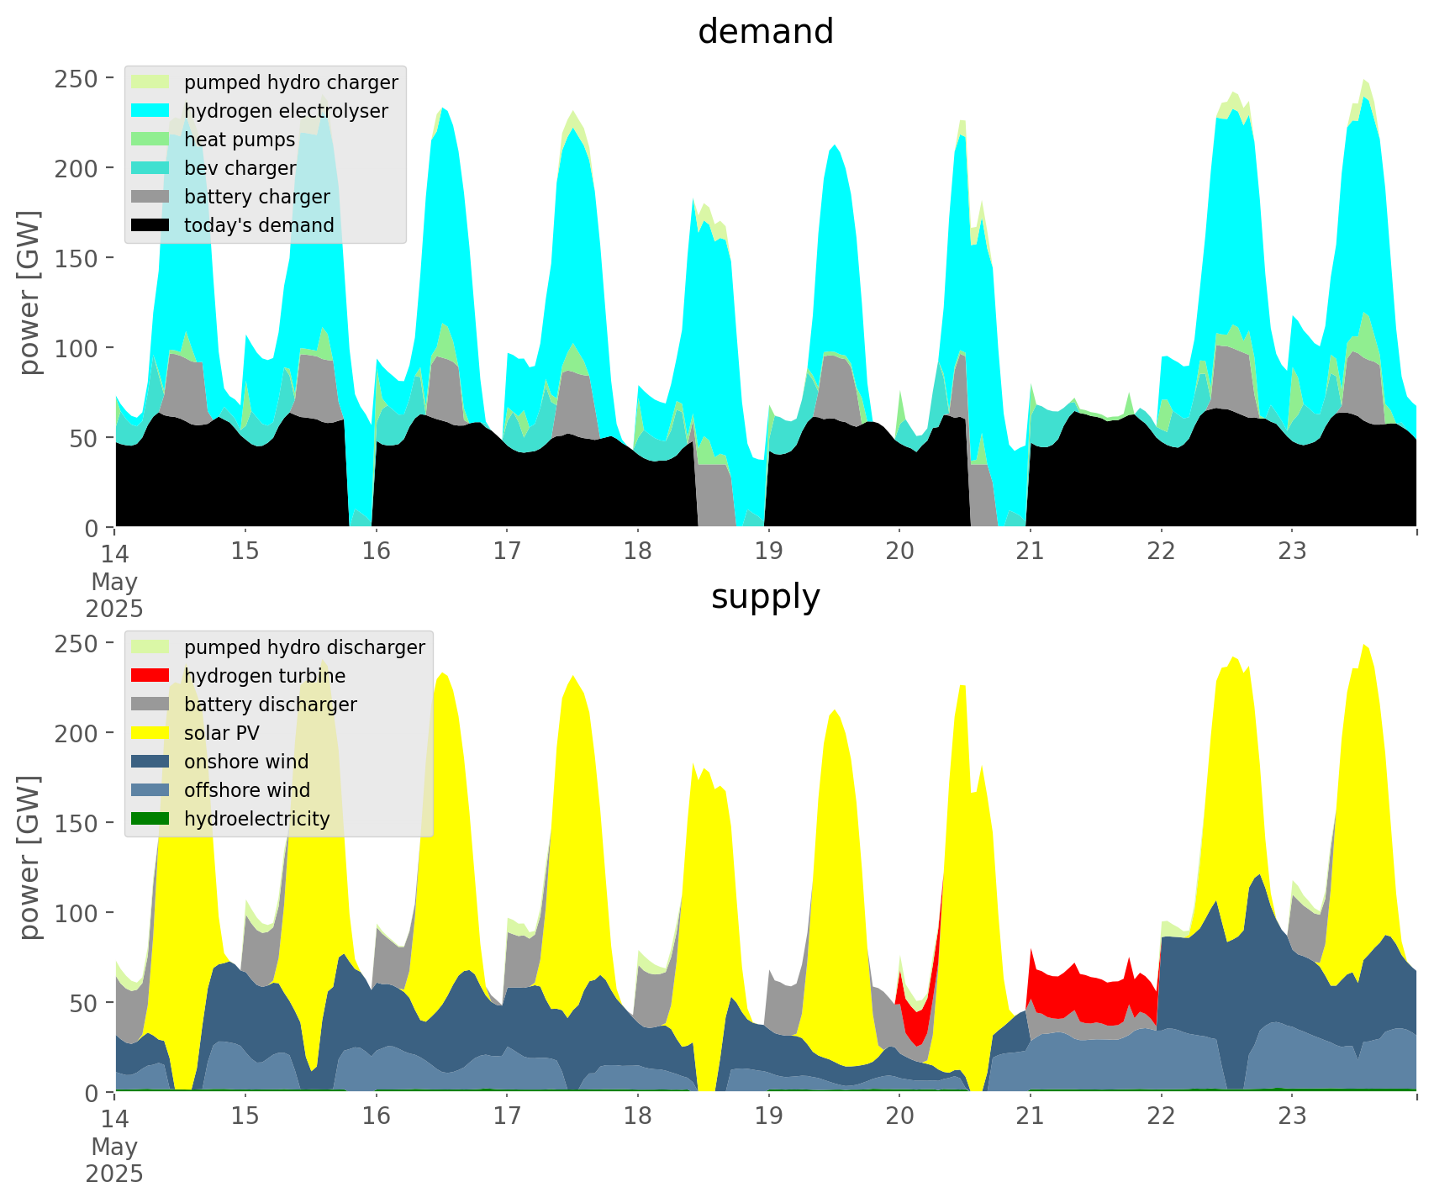Screen dimensions: 1434x1203
Task: Click 'May 2025' label under supply chart
Action: click(x=114, y=1160)
